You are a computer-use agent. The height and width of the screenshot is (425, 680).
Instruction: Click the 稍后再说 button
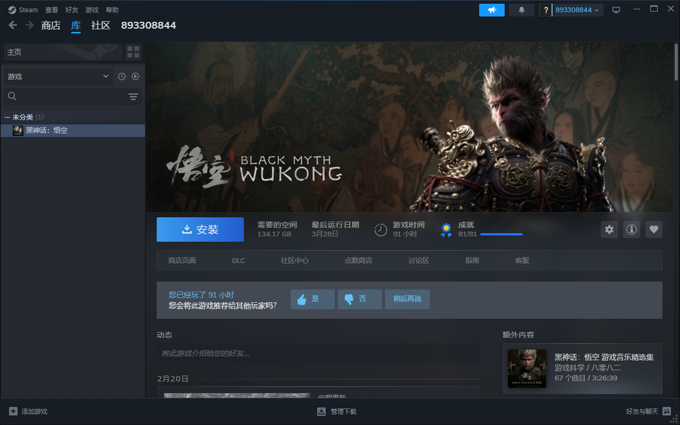pos(407,299)
